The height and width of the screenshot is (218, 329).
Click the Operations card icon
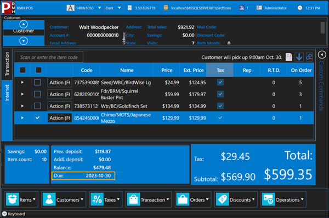point(268,199)
